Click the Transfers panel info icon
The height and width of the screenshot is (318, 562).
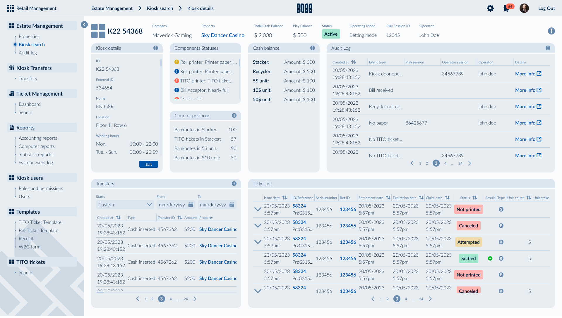point(234,184)
